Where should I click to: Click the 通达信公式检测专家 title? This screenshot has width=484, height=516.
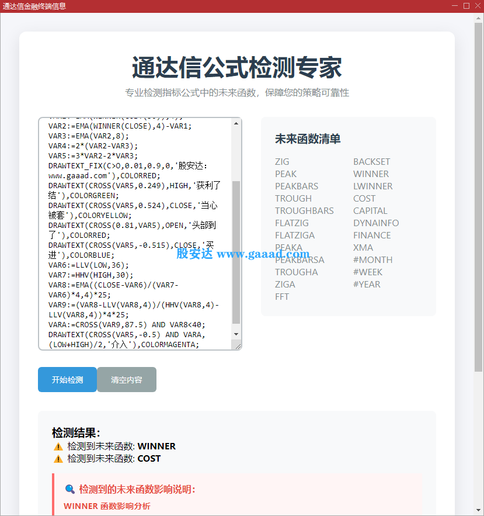tap(236, 67)
